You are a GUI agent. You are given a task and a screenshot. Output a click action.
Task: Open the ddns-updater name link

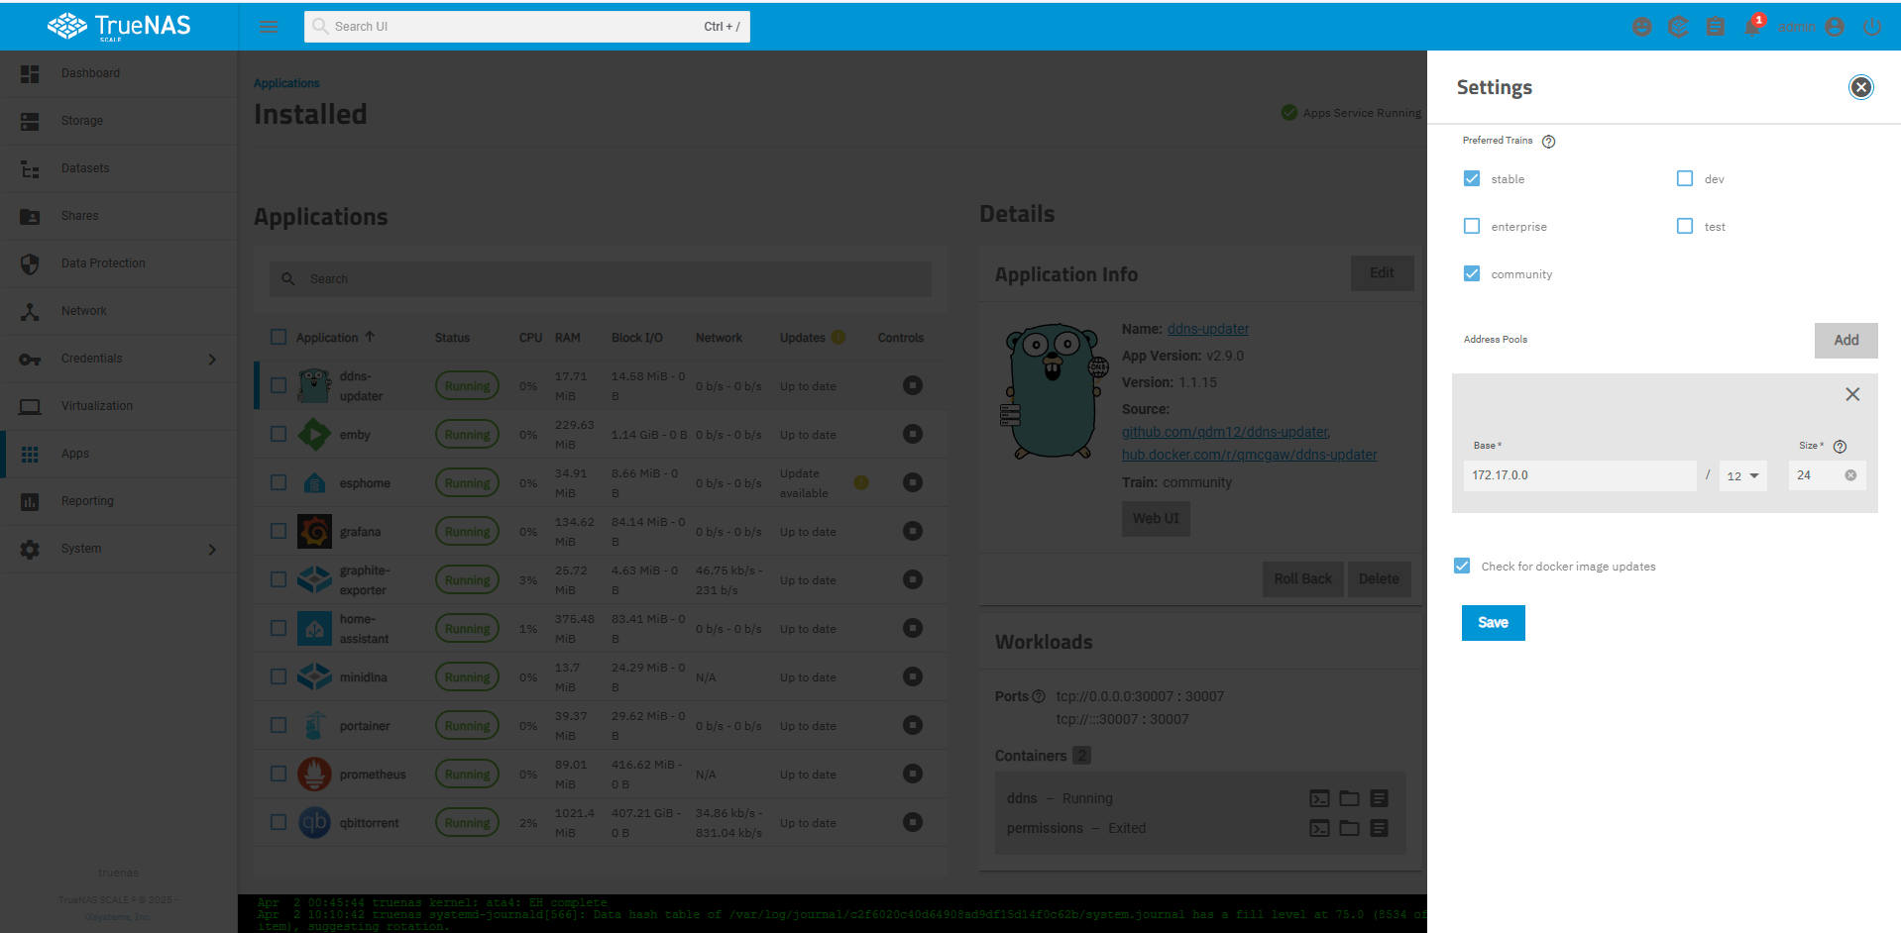tap(1207, 329)
